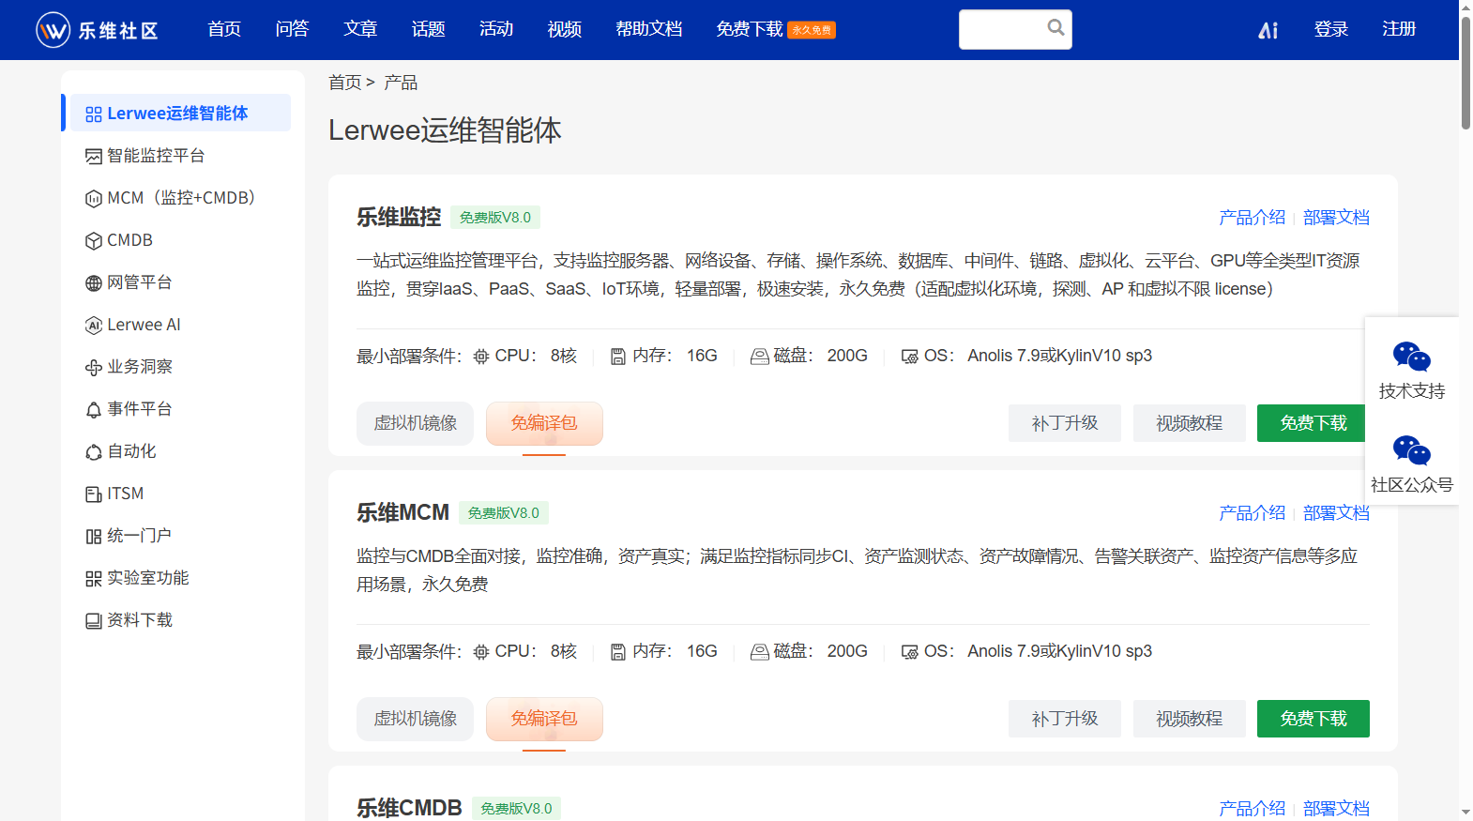Click icon beside 实验室功能

pyautogui.click(x=94, y=579)
